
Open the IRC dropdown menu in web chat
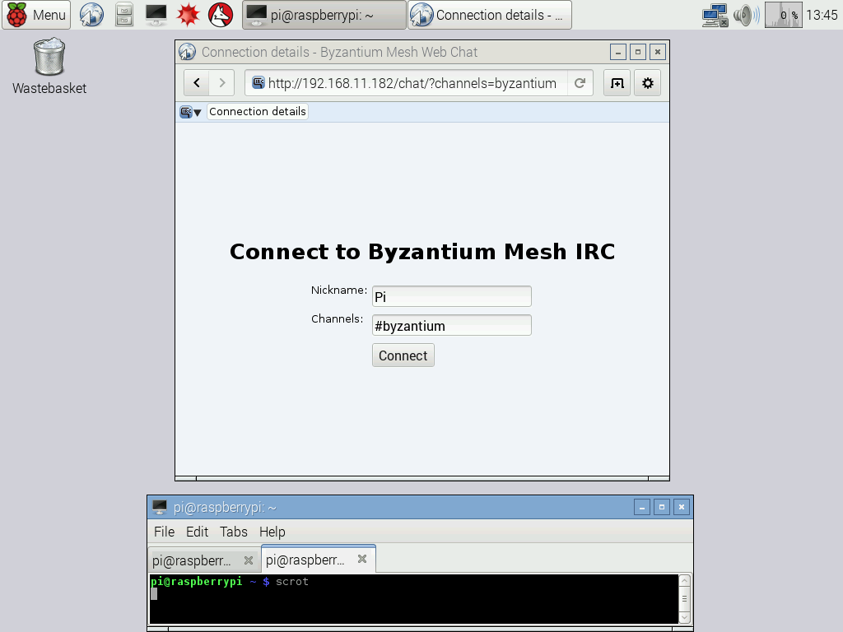(x=190, y=112)
